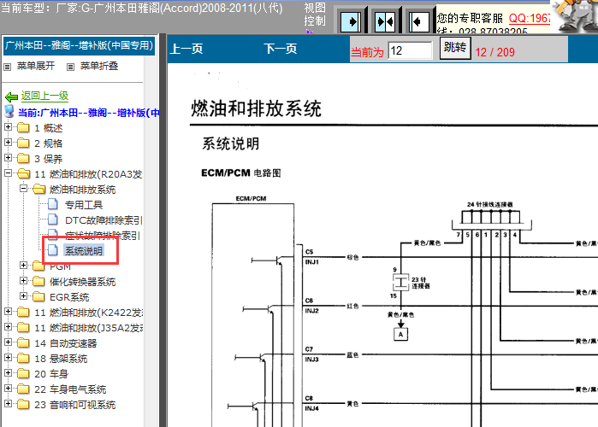The width and height of the screenshot is (598, 427).
Task: Click the folder icon for 22 车身电气系统
Action: tap(23, 389)
